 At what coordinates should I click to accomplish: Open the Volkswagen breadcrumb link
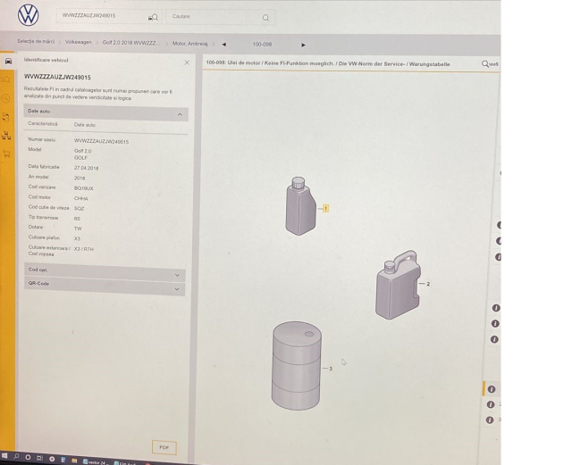79,43
